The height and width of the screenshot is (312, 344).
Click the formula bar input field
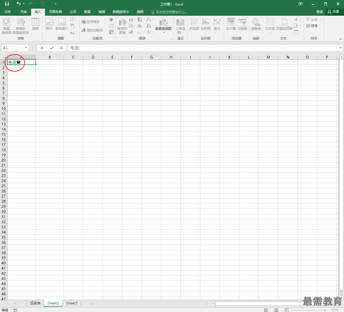[x=203, y=48]
